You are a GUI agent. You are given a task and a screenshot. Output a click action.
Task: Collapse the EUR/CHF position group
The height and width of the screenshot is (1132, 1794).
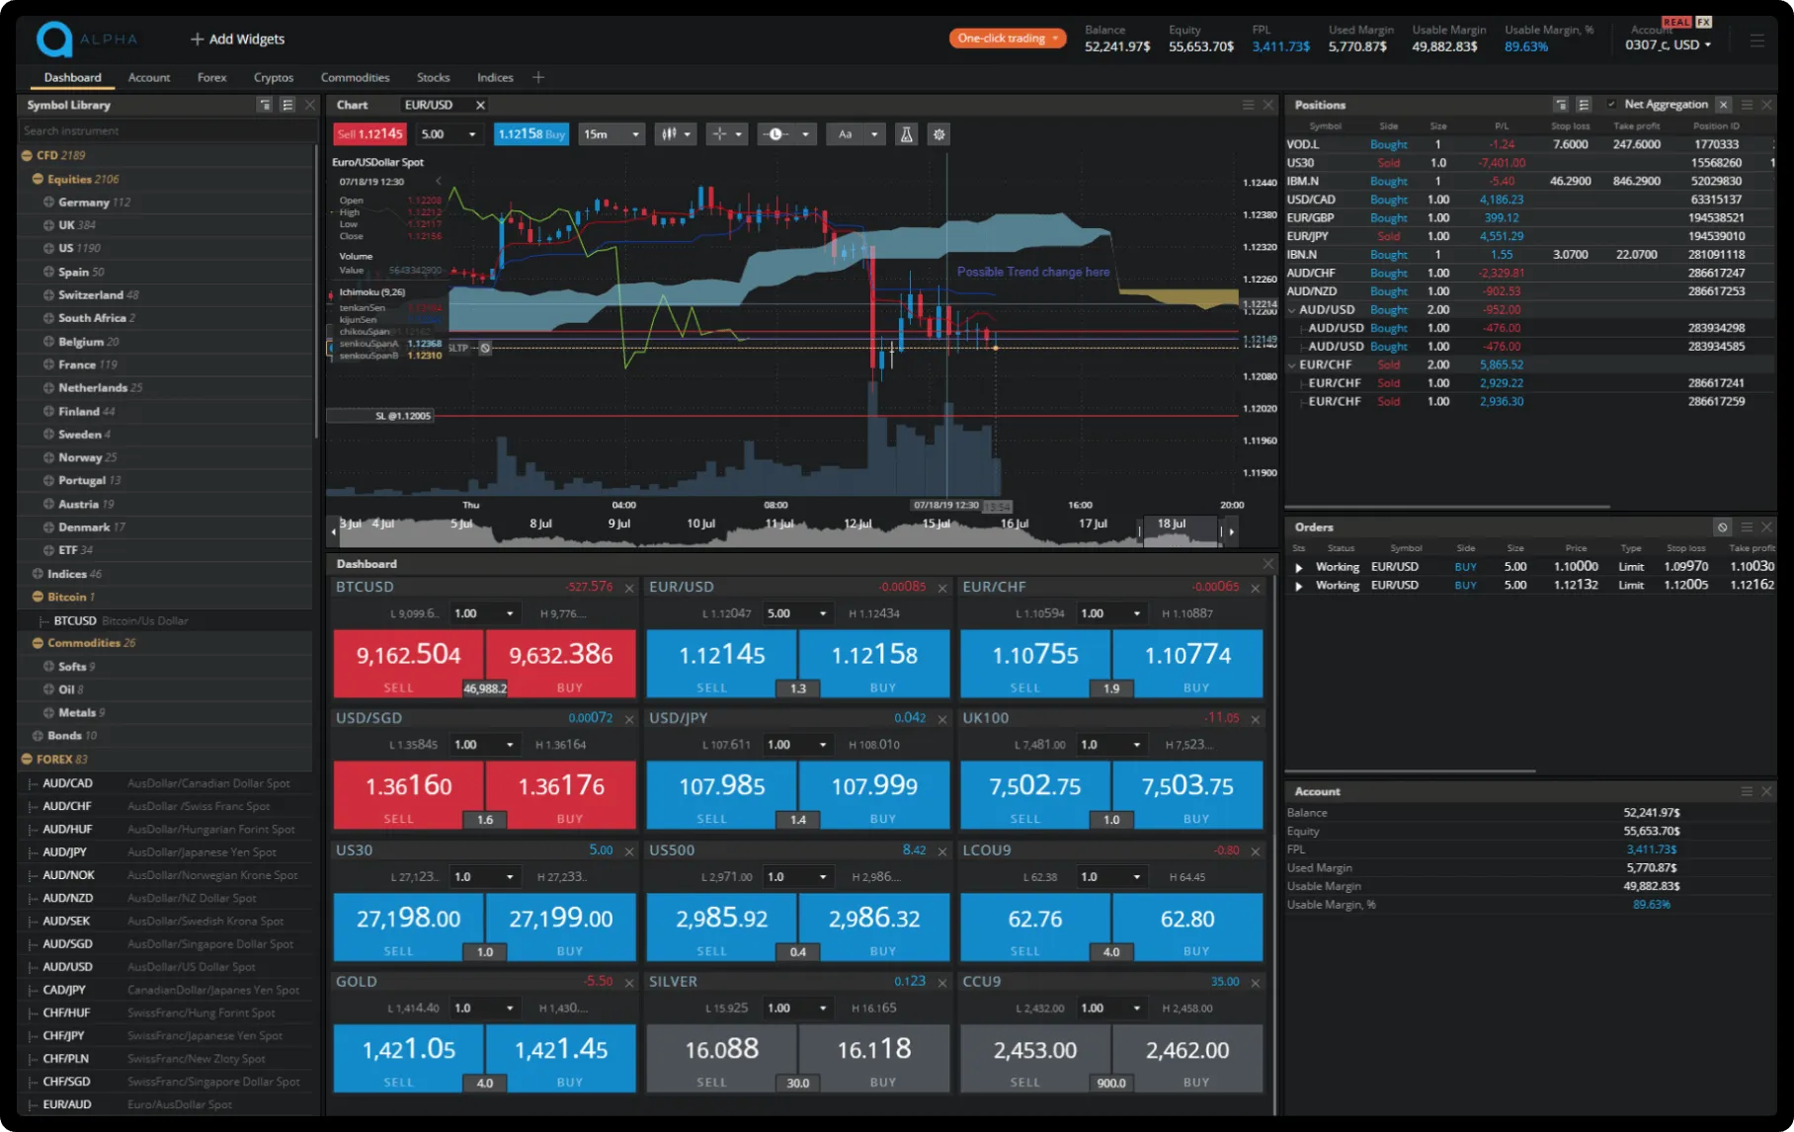click(x=1293, y=364)
